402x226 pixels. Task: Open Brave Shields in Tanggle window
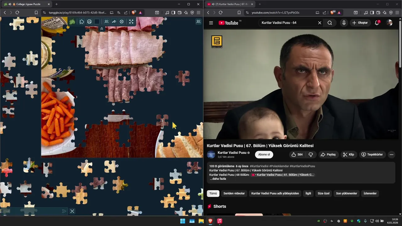coord(134,13)
